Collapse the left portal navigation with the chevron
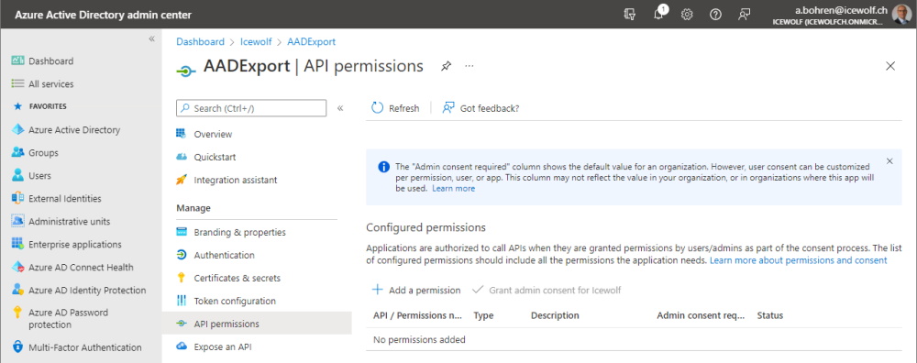917x363 pixels. (151, 39)
